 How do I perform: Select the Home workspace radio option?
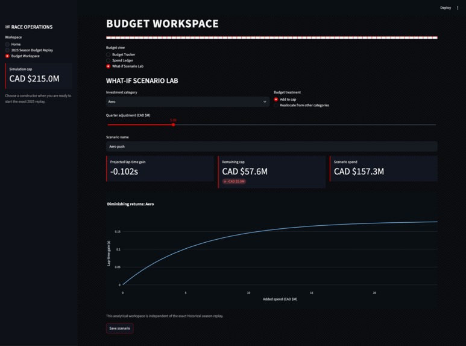(13, 44)
